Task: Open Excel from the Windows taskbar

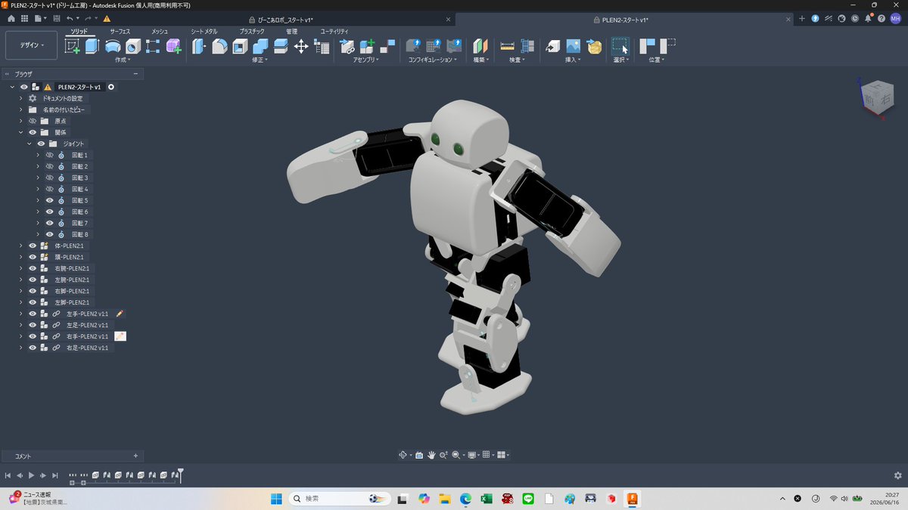Action: [487, 499]
